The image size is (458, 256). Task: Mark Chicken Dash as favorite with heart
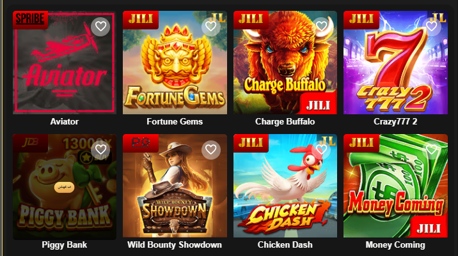click(321, 150)
